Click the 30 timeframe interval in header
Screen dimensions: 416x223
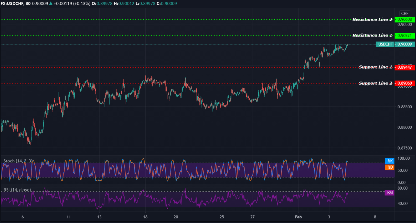(28, 4)
